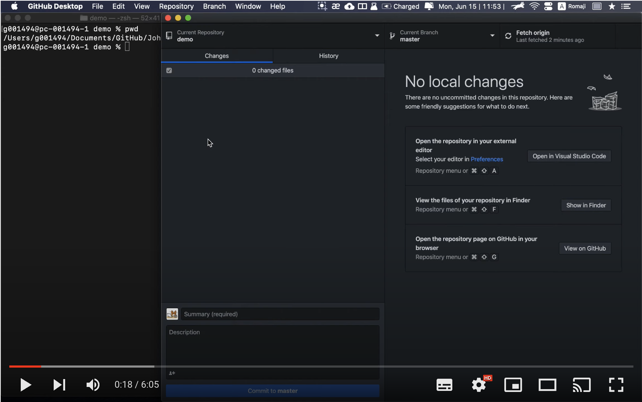This screenshot has height=402, width=642.
Task: Open the Branch menu
Action: 214,6
